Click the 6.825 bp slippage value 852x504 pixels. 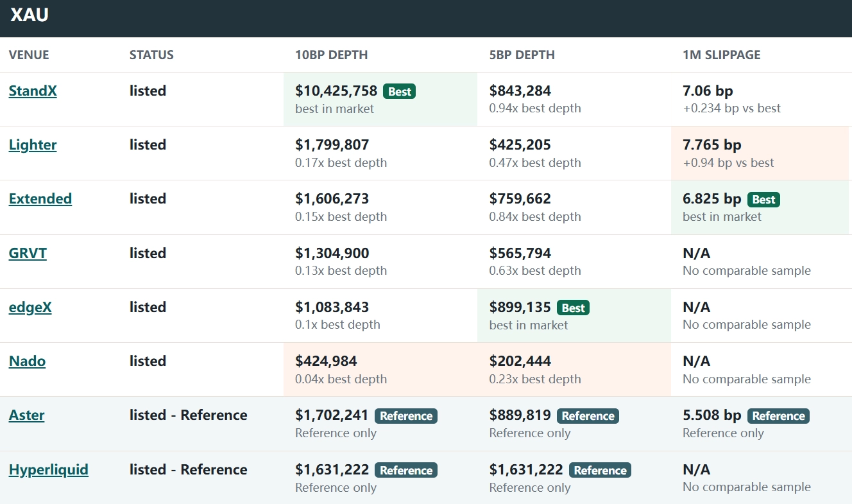point(712,199)
